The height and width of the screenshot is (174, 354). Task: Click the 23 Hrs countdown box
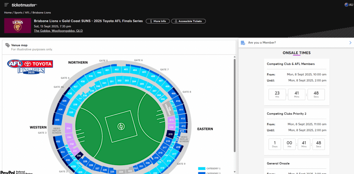(277, 95)
